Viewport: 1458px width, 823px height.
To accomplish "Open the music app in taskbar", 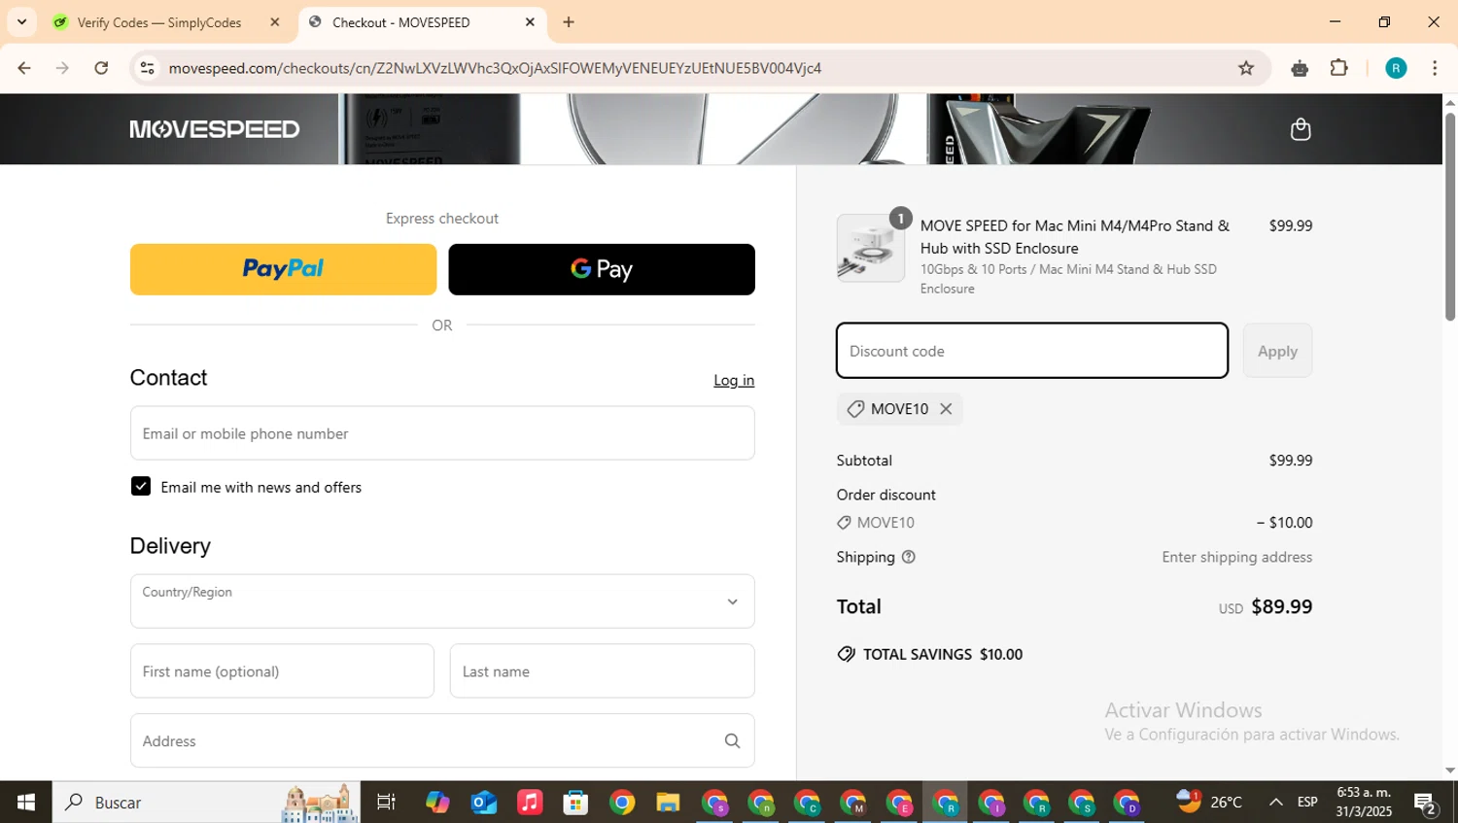I will pos(530,803).
